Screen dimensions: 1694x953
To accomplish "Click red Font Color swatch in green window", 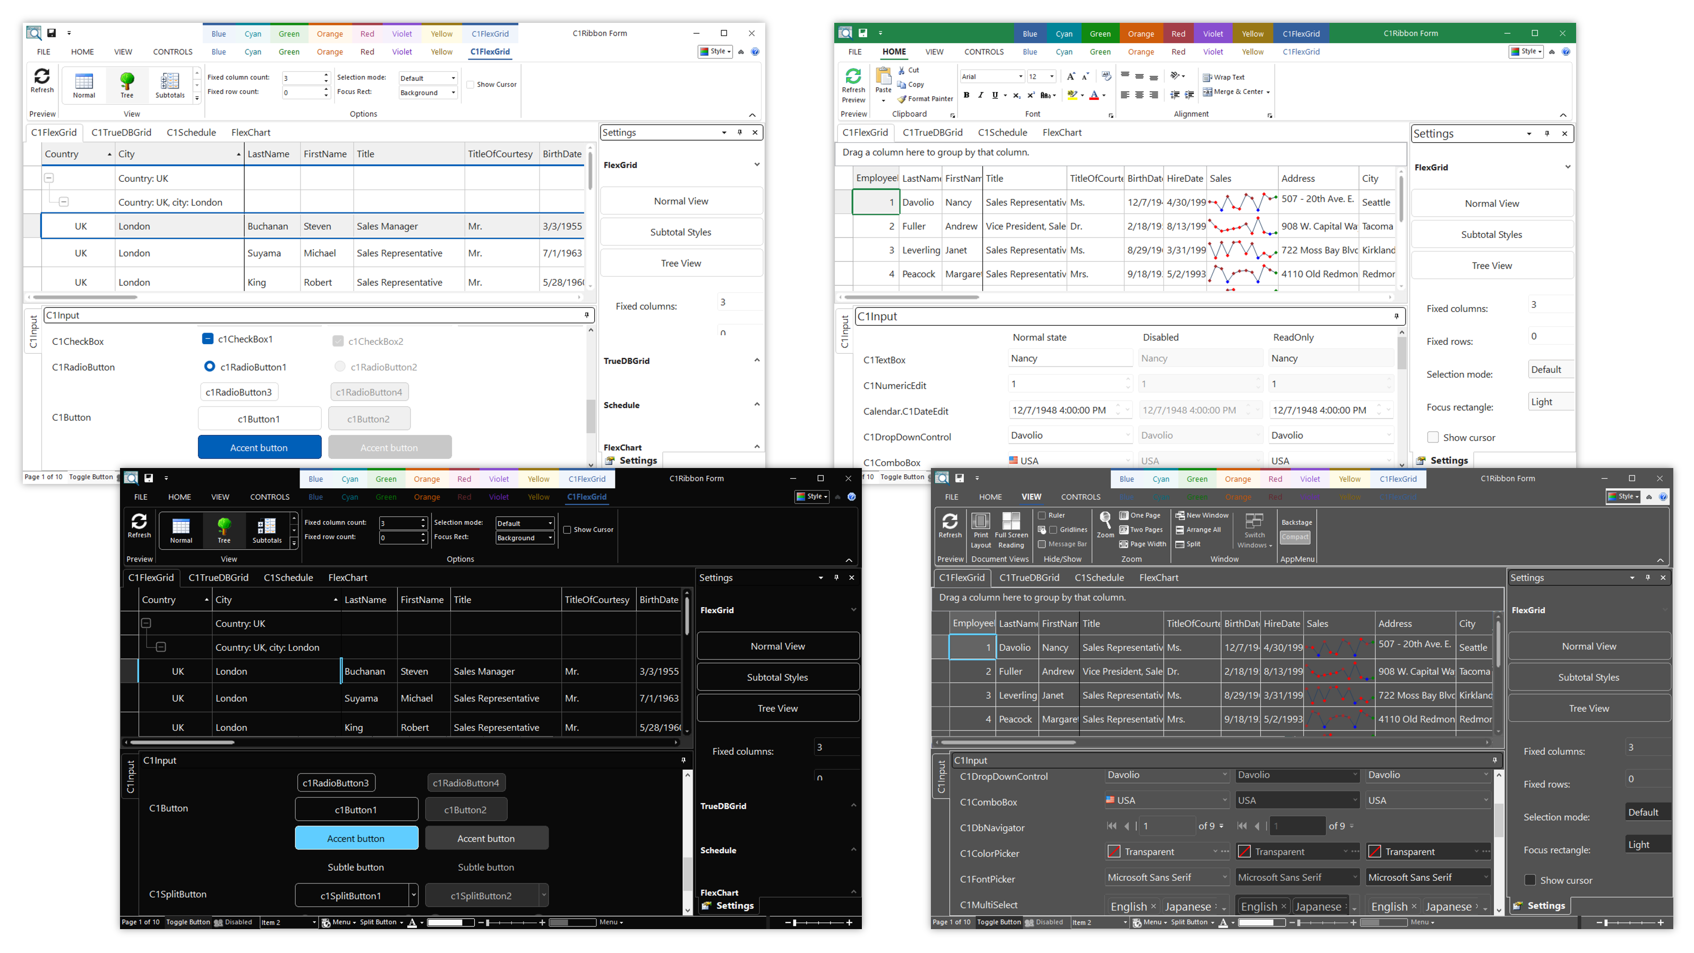I will point(1093,95).
